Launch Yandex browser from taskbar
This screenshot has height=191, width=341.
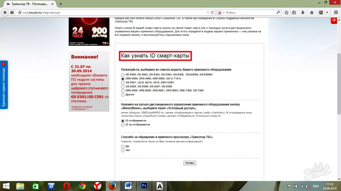pyautogui.click(x=97, y=186)
